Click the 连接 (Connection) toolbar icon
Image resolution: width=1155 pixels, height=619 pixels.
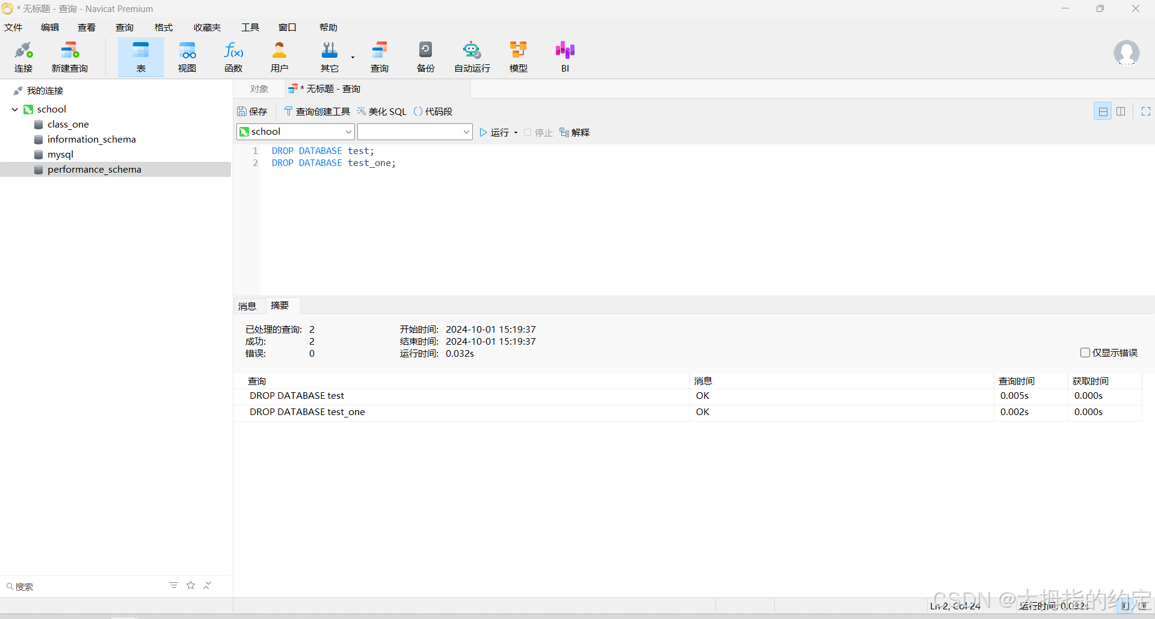(23, 57)
